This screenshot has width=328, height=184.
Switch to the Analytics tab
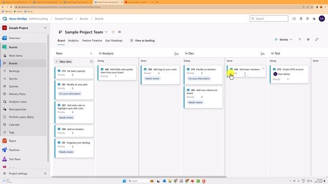coord(73,41)
